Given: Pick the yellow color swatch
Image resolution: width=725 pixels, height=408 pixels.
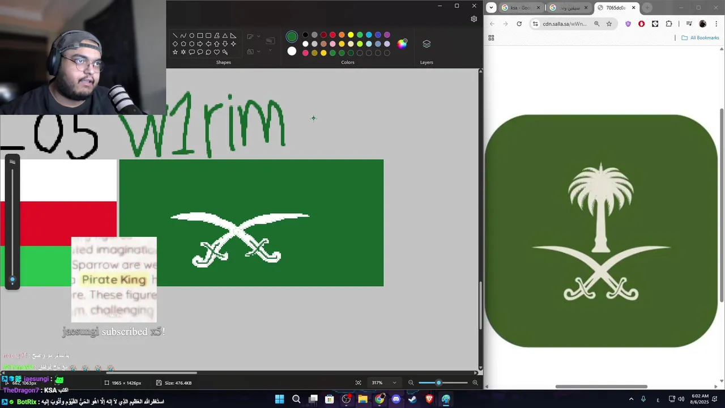Looking at the screenshot, I should (x=351, y=35).
